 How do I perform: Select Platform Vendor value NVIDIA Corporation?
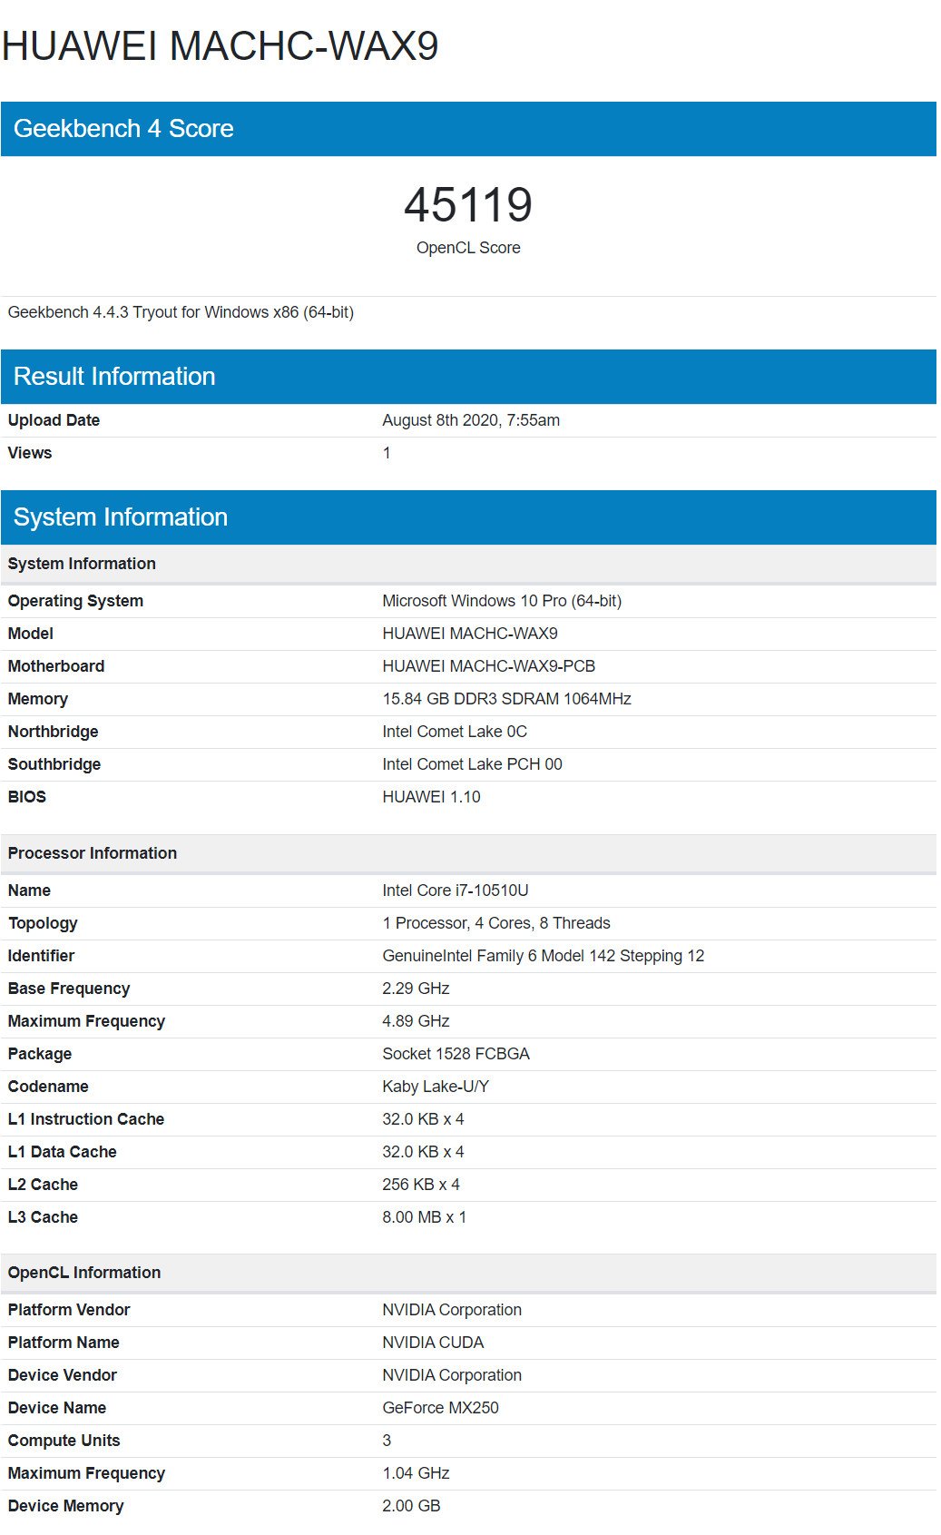pos(452,1310)
